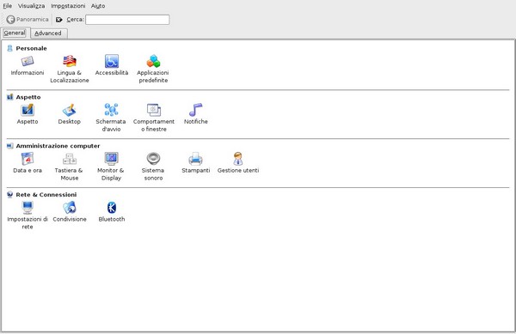Open the File menu

[x=7, y=6]
